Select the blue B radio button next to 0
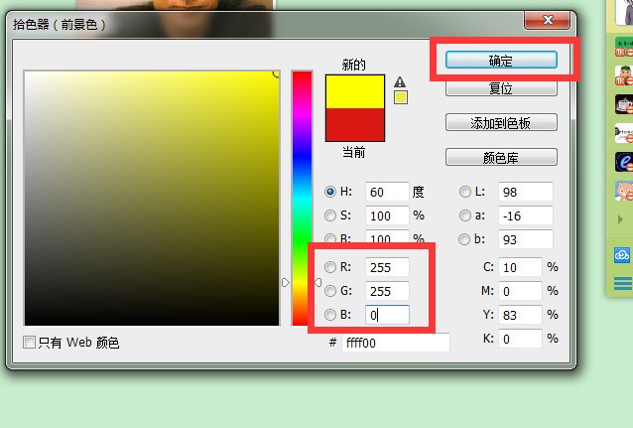This screenshot has height=428, width=633. 330,315
